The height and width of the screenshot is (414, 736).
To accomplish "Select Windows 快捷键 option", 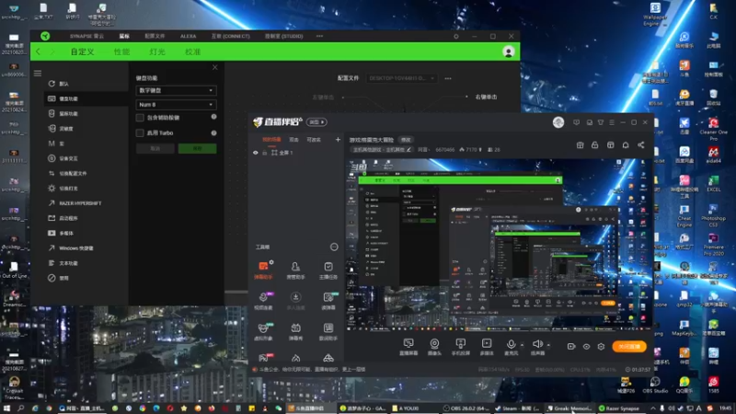I will tap(76, 248).
